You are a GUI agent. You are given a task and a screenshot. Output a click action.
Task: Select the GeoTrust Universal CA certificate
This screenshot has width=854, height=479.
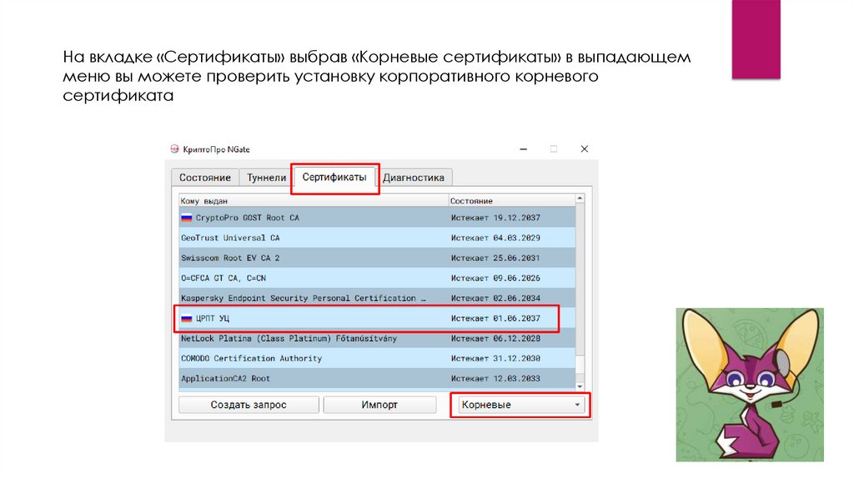coord(377,238)
